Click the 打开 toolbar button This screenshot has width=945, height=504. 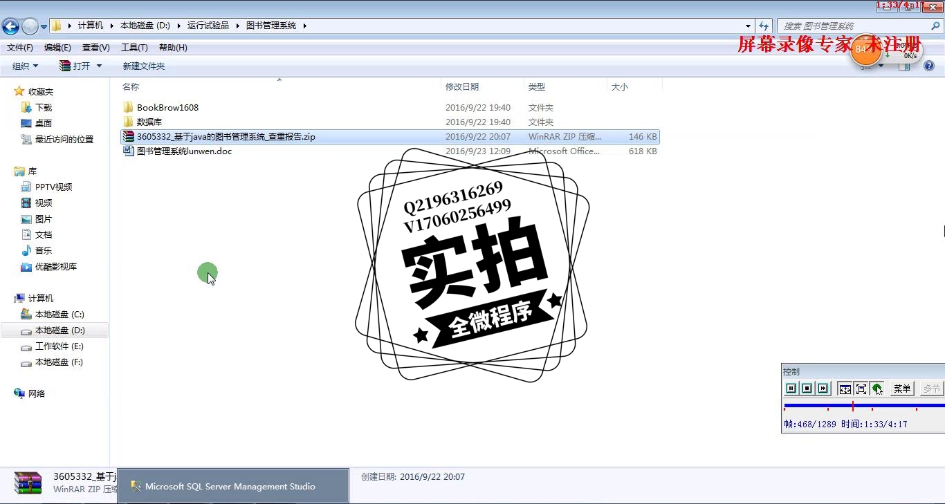75,66
